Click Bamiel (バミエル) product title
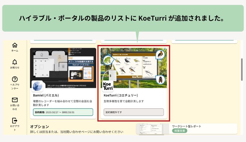Screen dimensions: 246x142 46,95
